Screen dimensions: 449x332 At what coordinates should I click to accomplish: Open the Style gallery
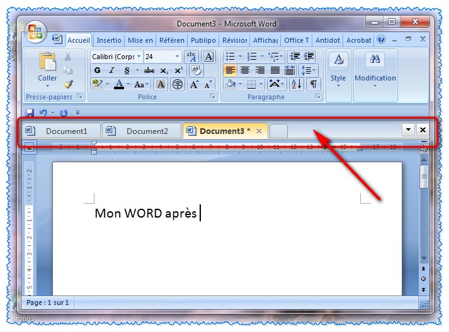(x=338, y=70)
